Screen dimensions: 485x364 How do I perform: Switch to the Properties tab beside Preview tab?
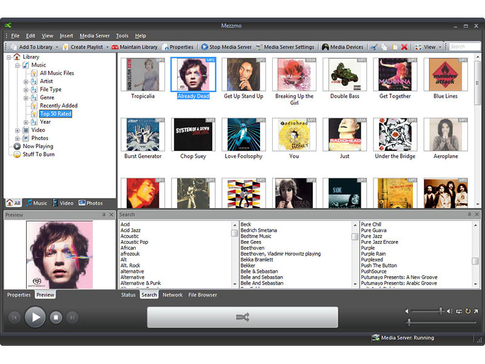click(x=19, y=295)
